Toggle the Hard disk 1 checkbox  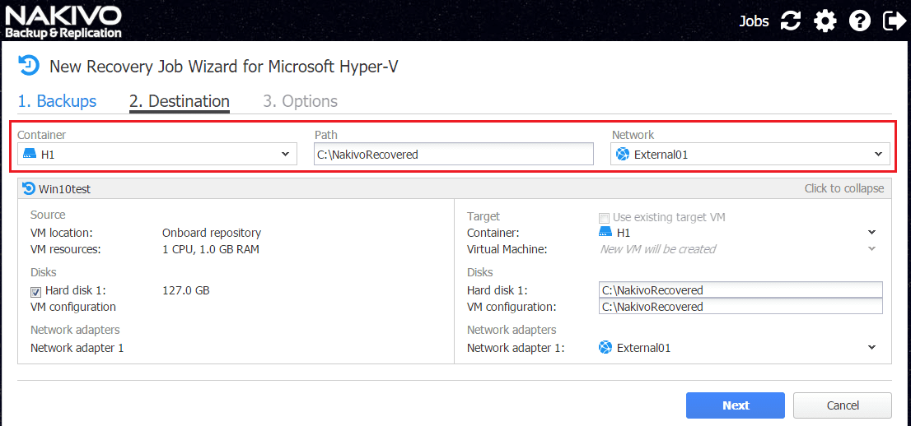tap(36, 291)
